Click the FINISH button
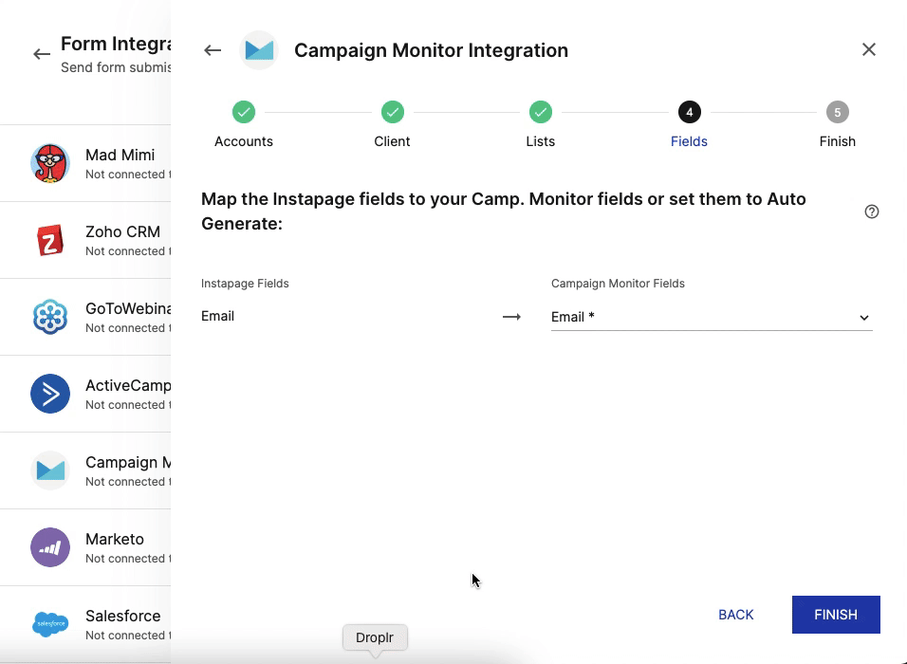Screen dimensions: 907x664 (836, 615)
